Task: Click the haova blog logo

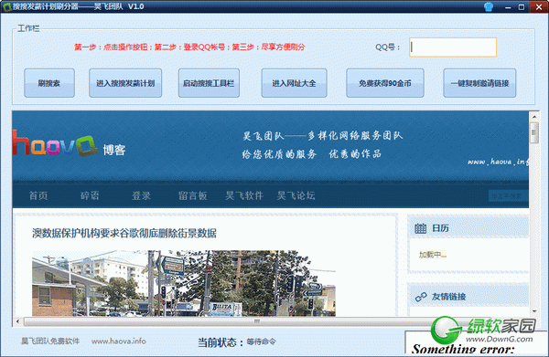Action: (x=69, y=143)
